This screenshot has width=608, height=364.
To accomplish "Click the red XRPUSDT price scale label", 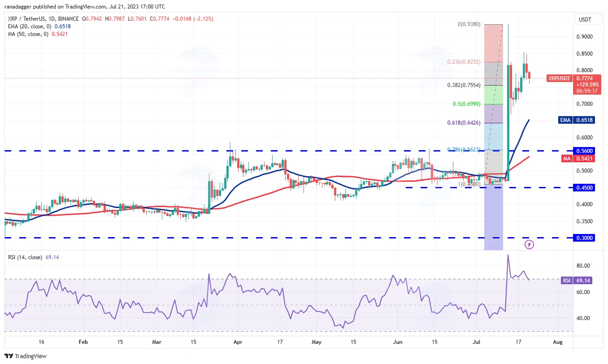I will click(559, 78).
